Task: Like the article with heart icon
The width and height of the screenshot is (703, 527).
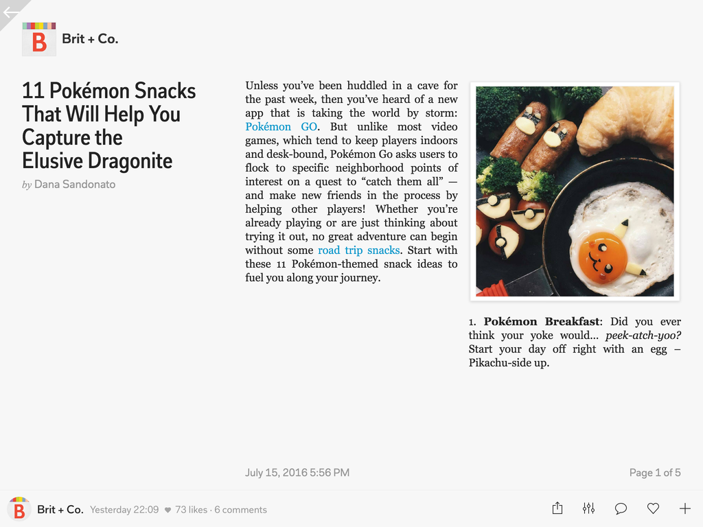Action: (654, 508)
